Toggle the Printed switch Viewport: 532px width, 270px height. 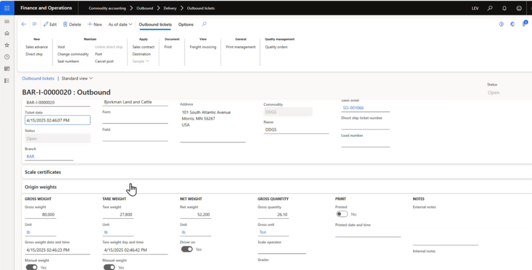tap(342, 214)
